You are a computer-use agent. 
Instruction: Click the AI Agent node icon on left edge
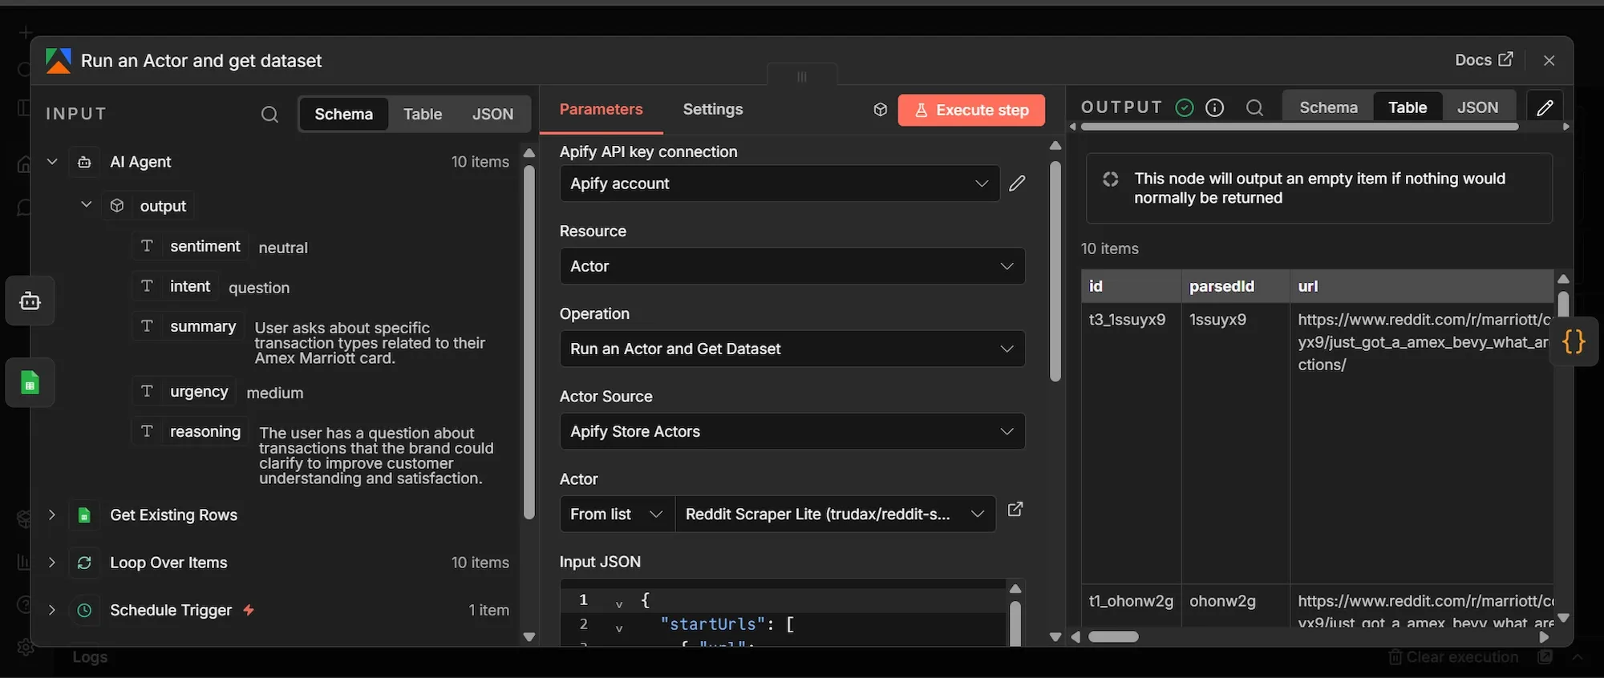[x=30, y=301]
